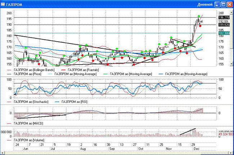Click the date 29 on time axis
The width and height of the screenshot is (234, 155).
tap(193, 145)
